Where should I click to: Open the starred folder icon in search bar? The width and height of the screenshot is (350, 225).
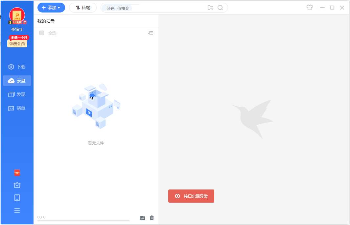tap(210, 8)
